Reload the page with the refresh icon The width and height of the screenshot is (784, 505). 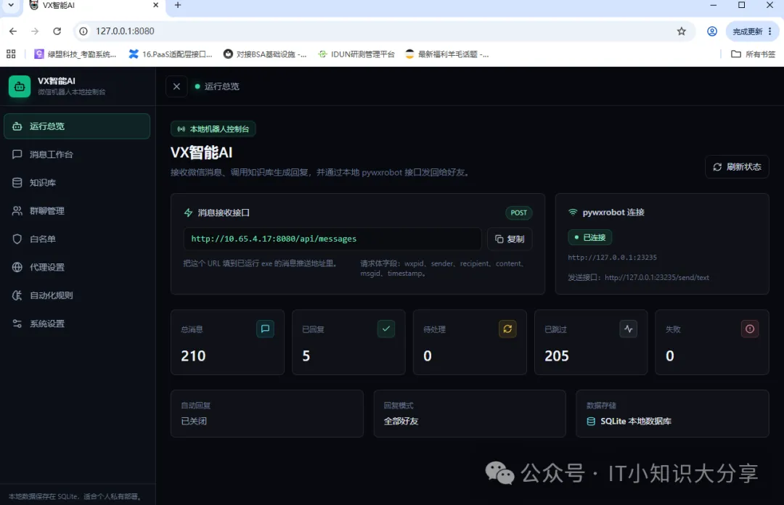point(57,31)
